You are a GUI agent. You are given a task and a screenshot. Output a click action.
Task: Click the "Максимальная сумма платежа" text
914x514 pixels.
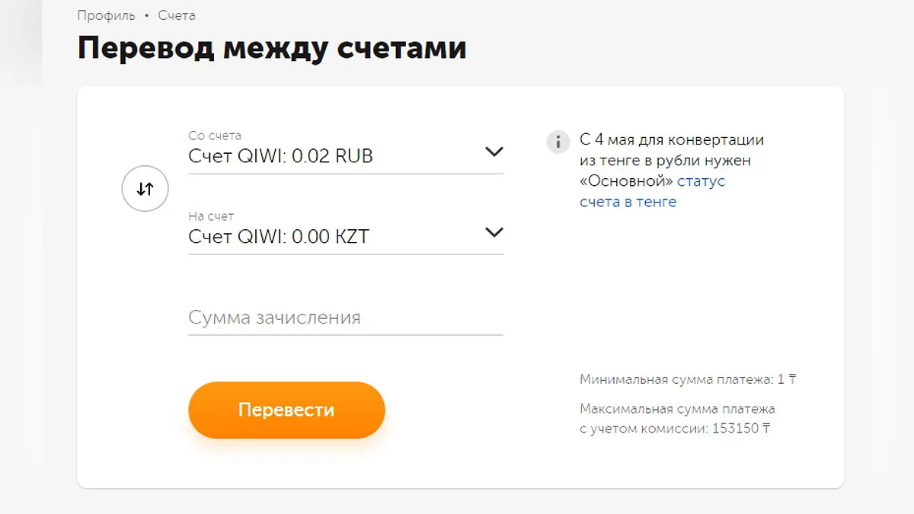pos(677,409)
